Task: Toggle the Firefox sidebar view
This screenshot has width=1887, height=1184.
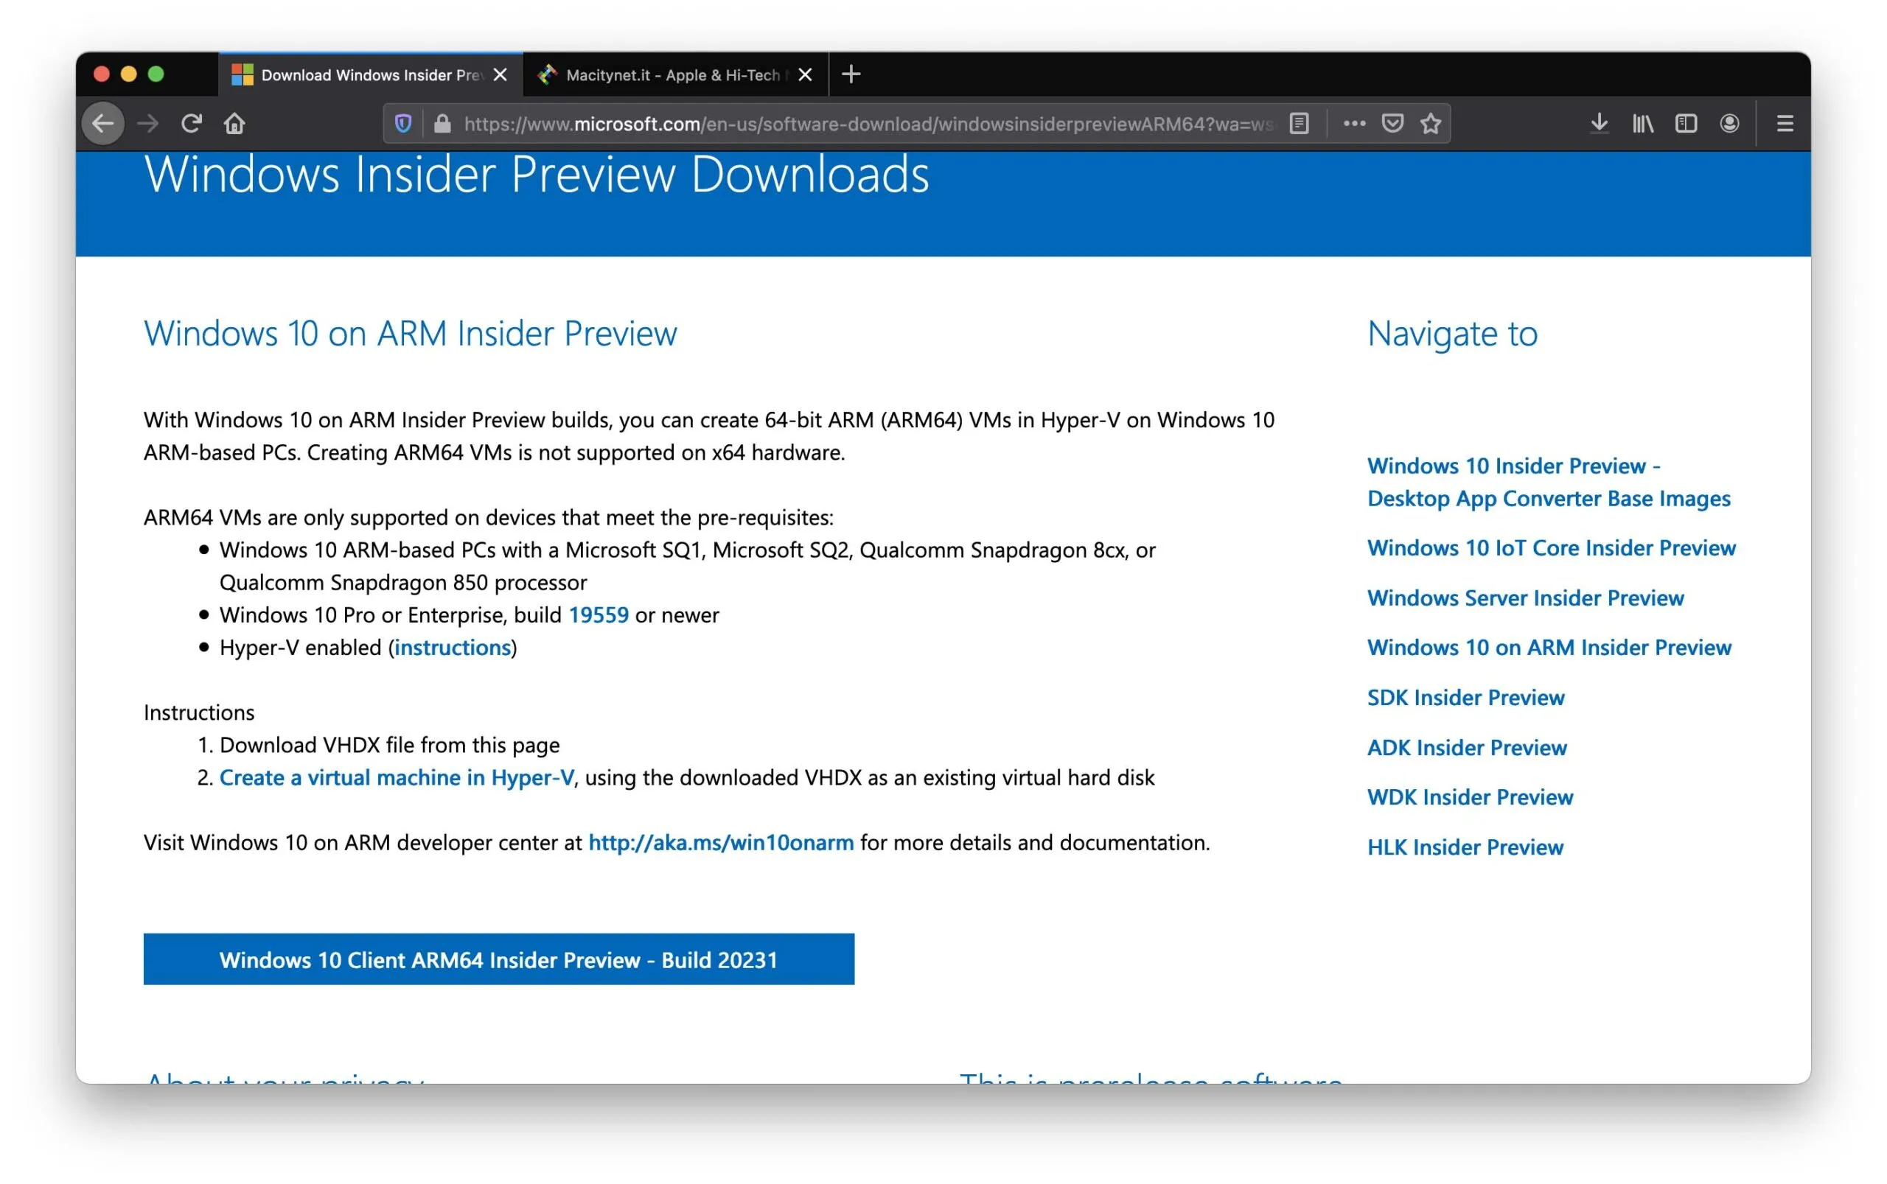Action: tap(1685, 123)
